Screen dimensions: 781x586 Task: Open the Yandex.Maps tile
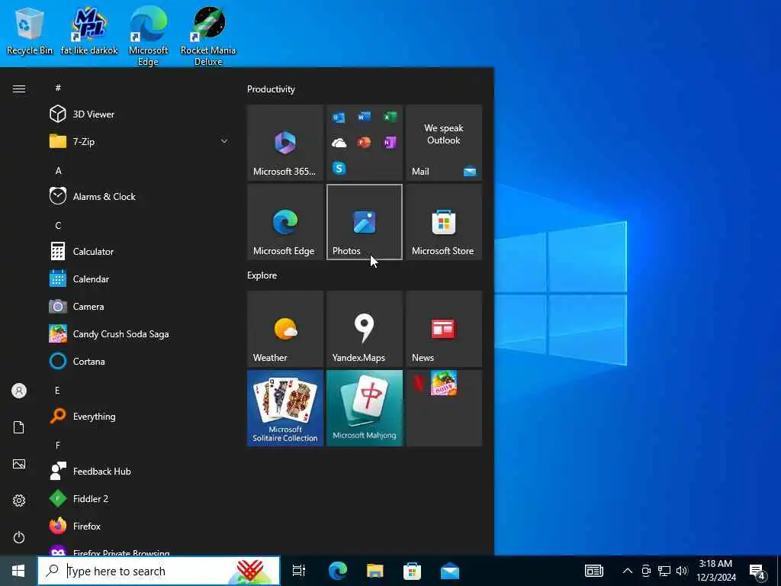(365, 329)
